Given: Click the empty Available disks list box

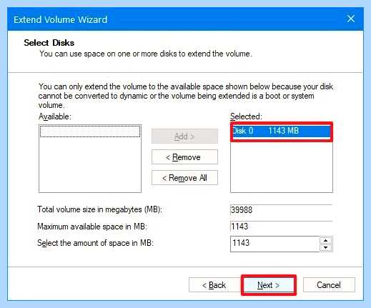Looking at the screenshot, I should click(90, 159).
